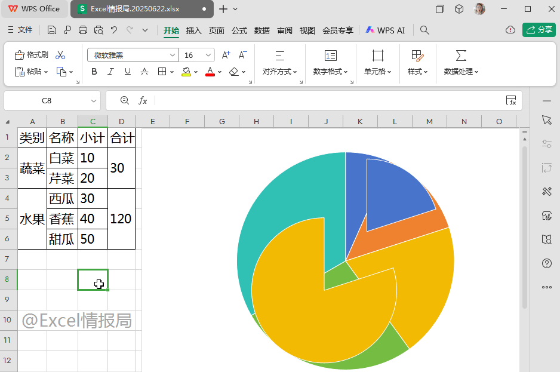The width and height of the screenshot is (560, 372).
Task: Expand the Name Box dropdown
Action: click(94, 101)
